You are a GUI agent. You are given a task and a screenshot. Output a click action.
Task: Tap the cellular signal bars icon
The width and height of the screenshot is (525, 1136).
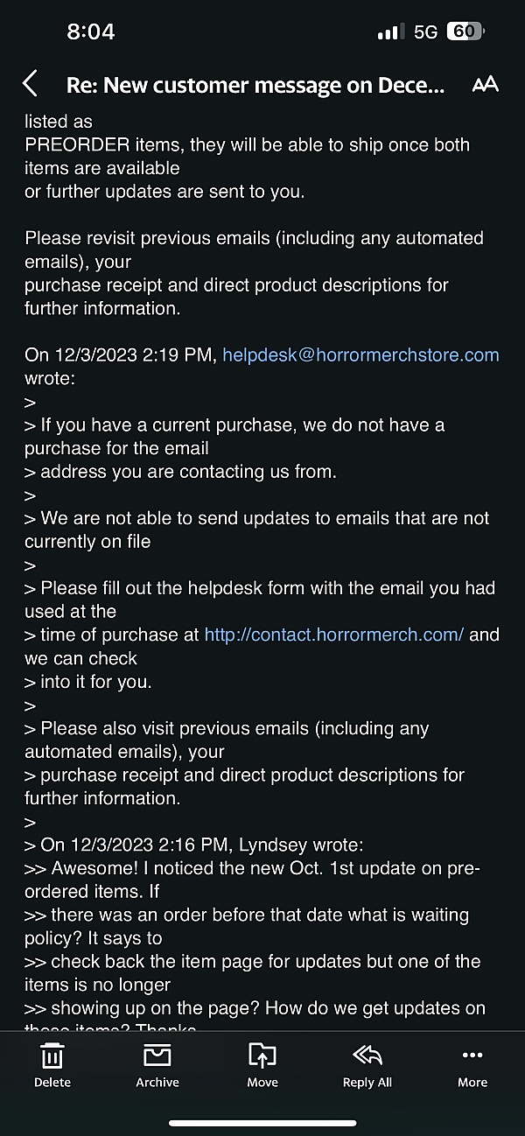coord(389,32)
